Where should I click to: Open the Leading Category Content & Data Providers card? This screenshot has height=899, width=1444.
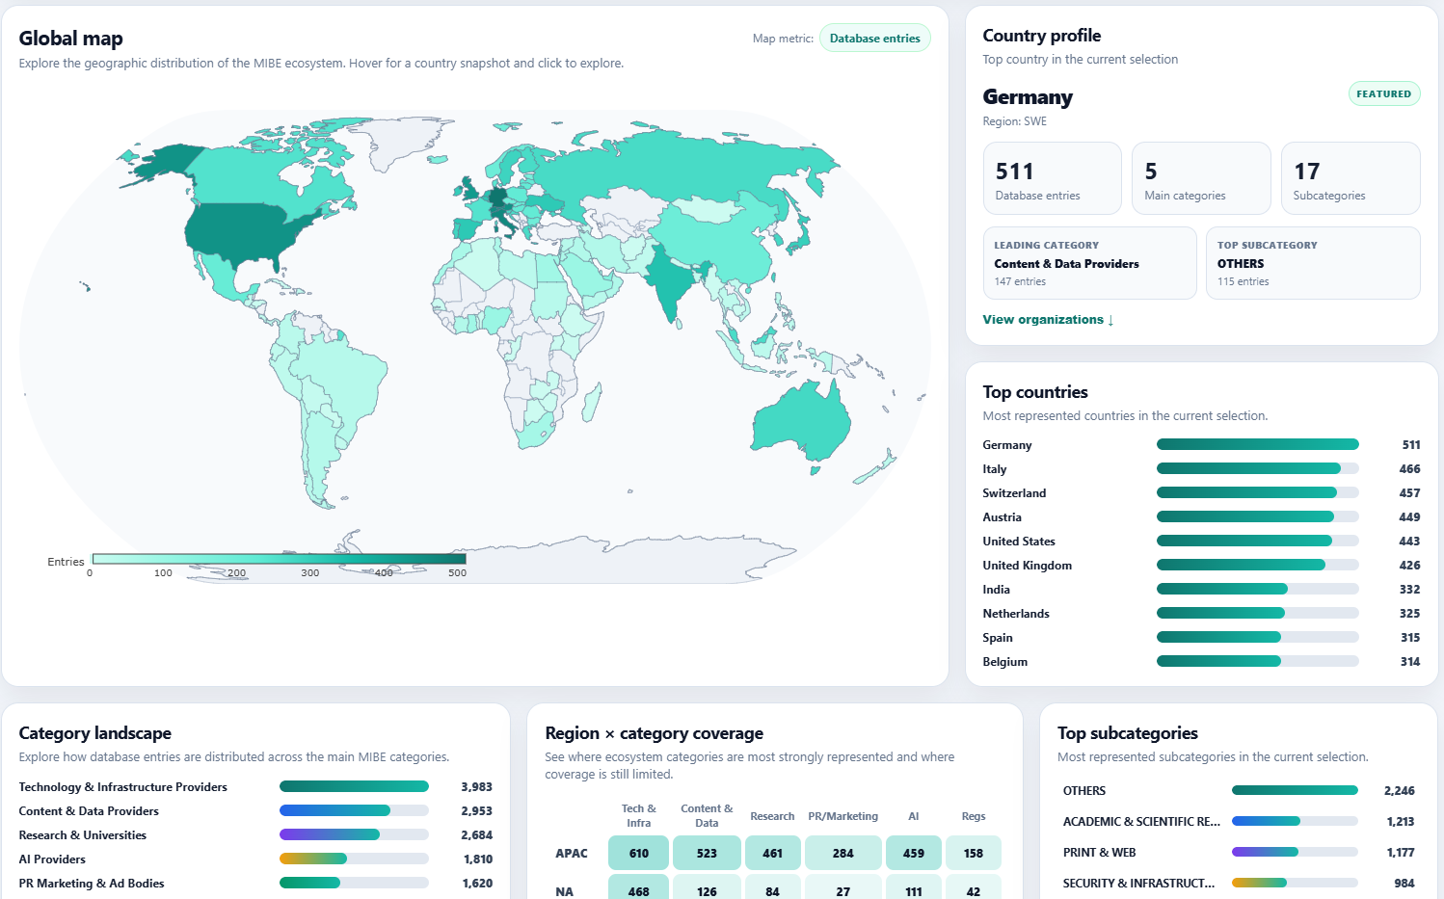1089,263
